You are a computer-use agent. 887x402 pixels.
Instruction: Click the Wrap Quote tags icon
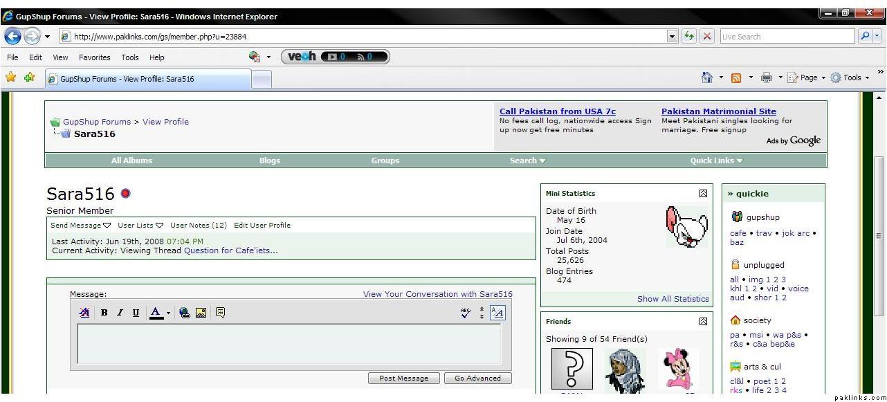(x=220, y=313)
